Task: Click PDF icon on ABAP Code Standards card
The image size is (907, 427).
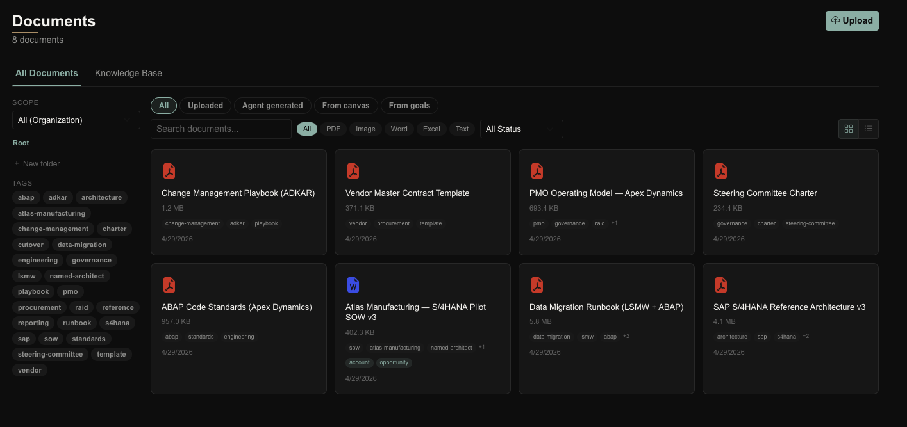Action: pos(169,285)
